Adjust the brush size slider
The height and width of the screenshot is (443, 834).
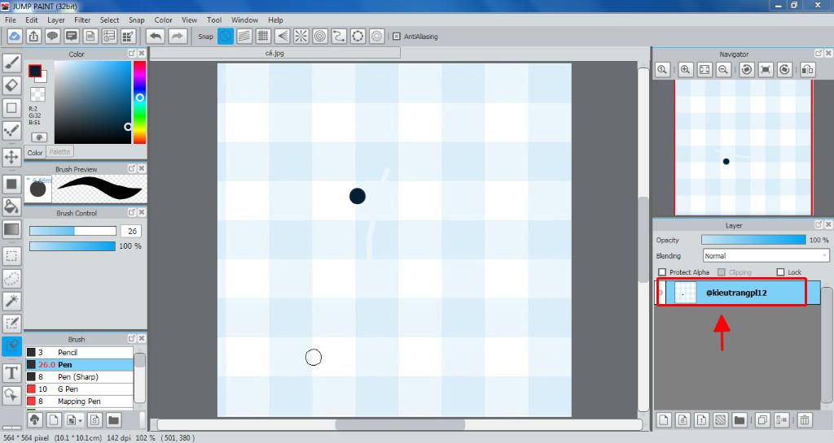72,231
